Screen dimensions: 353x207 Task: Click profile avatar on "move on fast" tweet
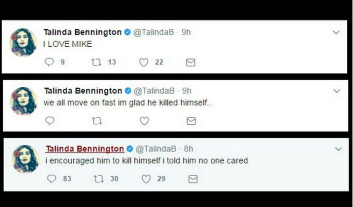click(24, 101)
